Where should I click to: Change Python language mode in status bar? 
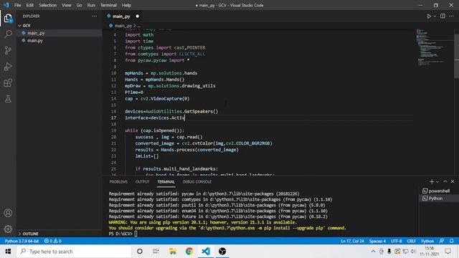(427, 241)
